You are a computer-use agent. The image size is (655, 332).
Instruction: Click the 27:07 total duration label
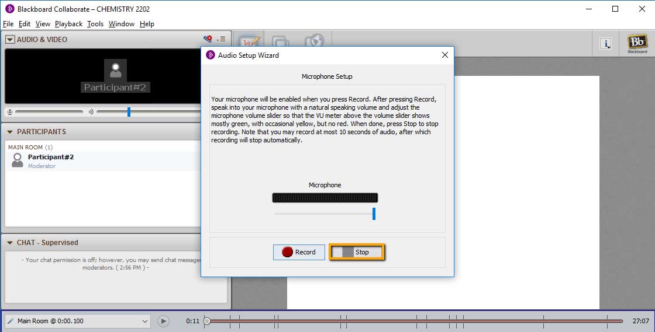(641, 321)
